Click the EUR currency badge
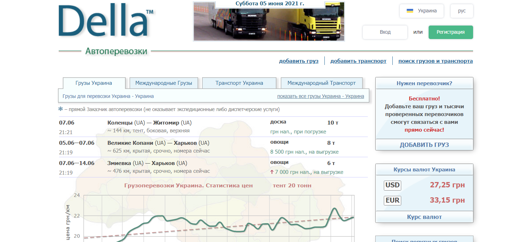The image size is (530, 242). pyautogui.click(x=392, y=200)
